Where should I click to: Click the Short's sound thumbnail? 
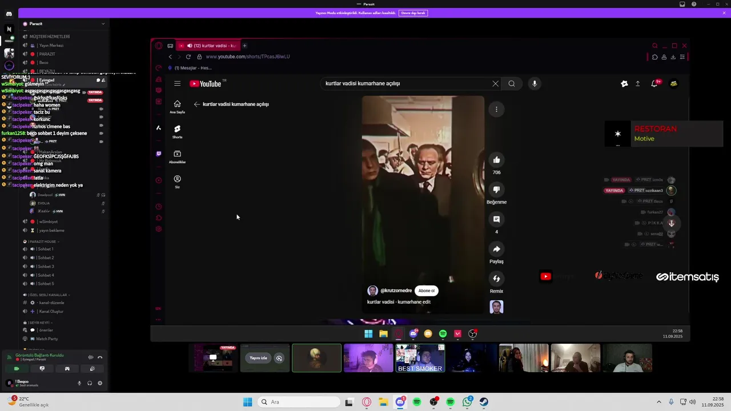[x=496, y=307]
